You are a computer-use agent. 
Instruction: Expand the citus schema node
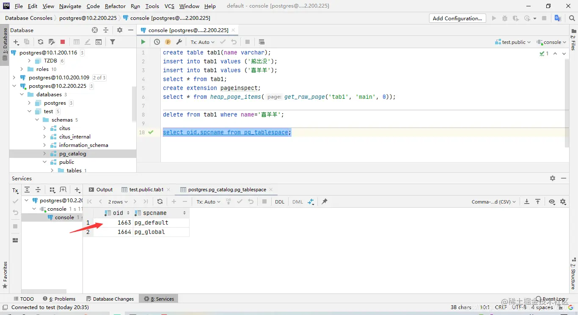pos(45,128)
